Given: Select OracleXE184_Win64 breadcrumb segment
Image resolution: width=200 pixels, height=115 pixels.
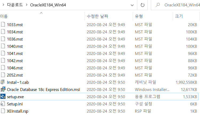Looking at the screenshot, I should coord(48,5).
